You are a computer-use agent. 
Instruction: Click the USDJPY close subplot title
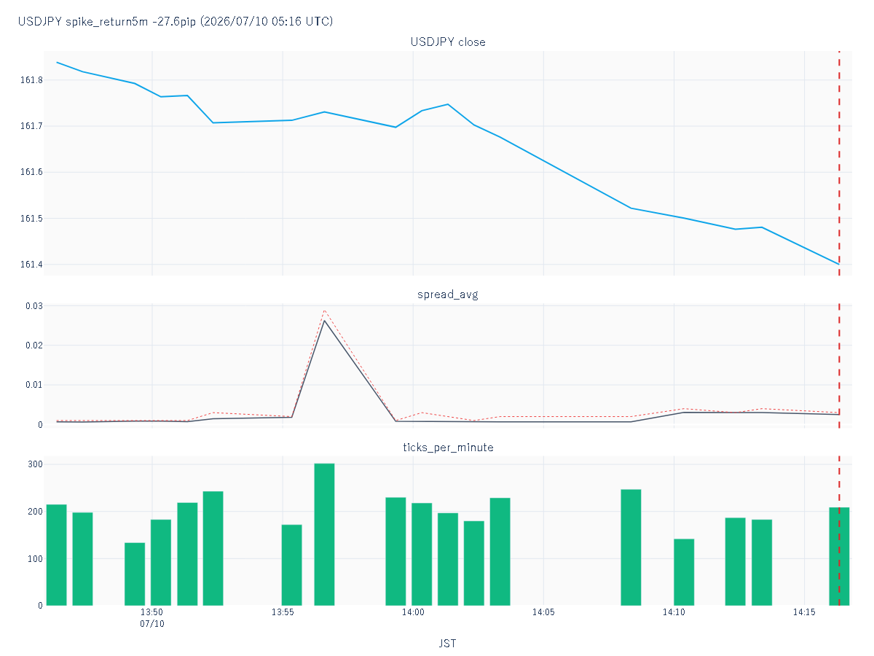(x=448, y=42)
